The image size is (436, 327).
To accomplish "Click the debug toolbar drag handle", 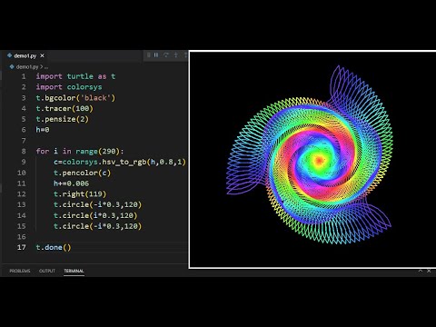I will (x=149, y=55).
